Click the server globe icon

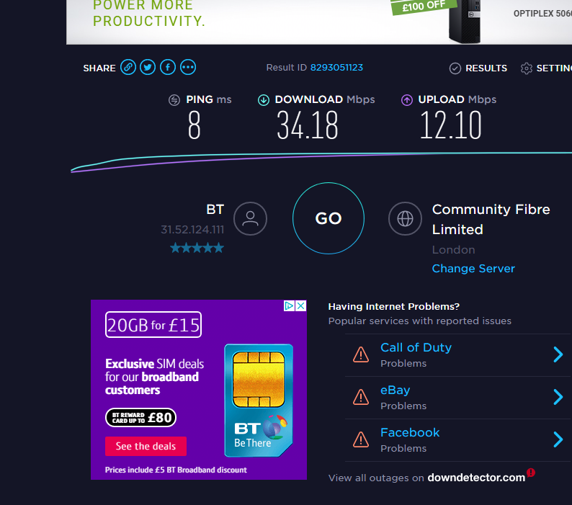coord(405,218)
